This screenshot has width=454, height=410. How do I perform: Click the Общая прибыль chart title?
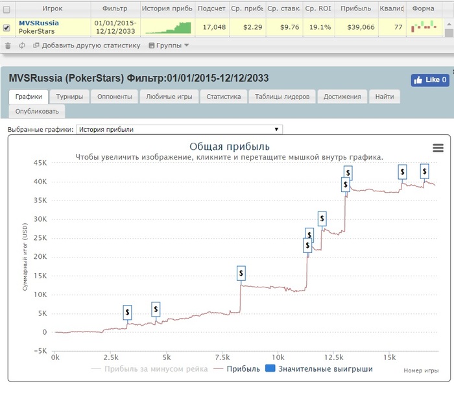(230, 147)
